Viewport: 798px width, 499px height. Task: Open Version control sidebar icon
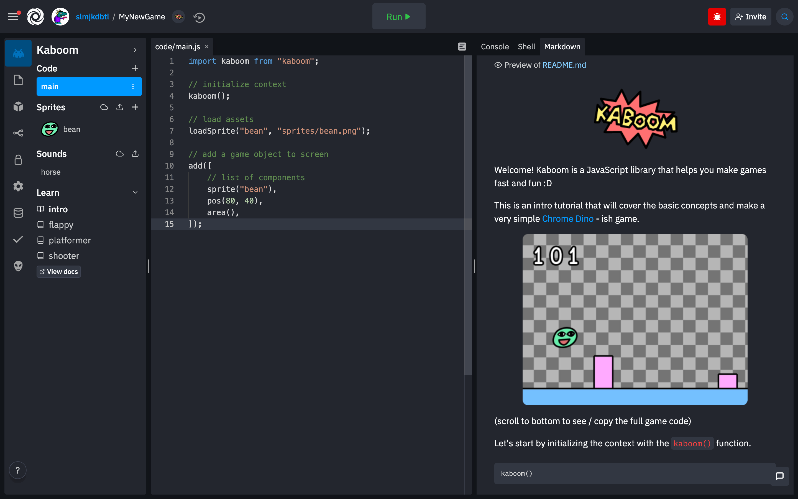click(x=18, y=133)
